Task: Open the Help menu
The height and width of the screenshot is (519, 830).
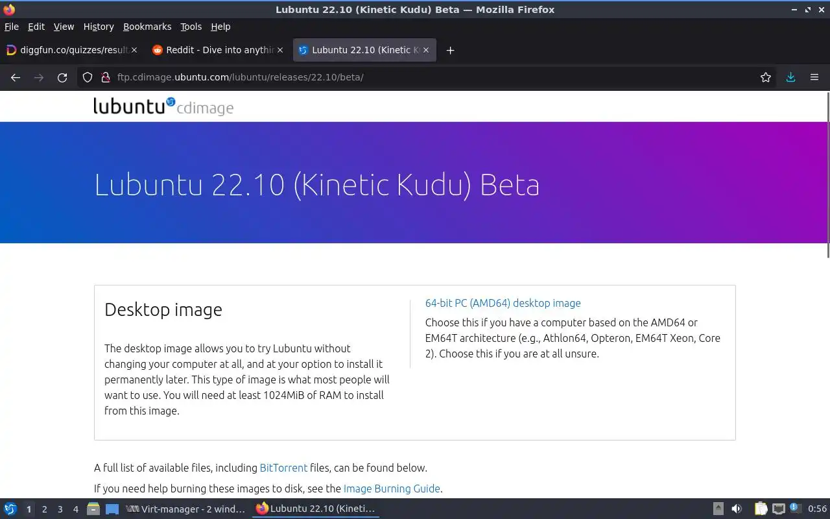Action: pyautogui.click(x=220, y=27)
